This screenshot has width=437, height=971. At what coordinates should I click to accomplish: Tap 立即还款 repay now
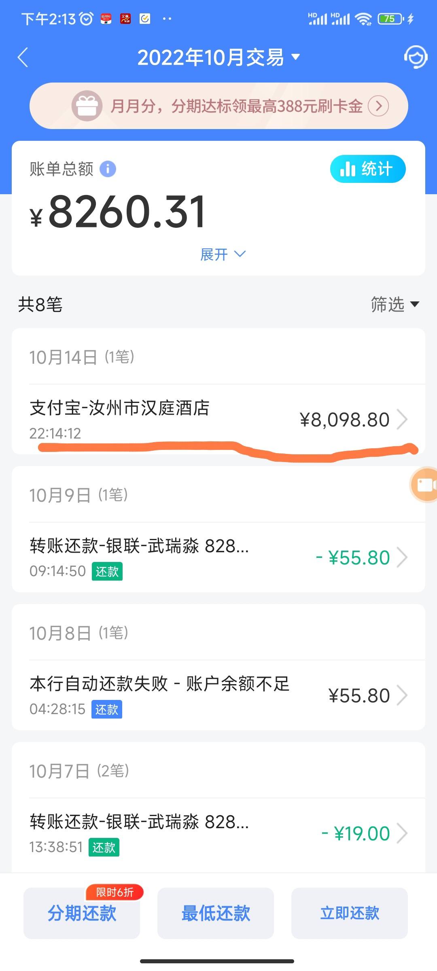(350, 913)
